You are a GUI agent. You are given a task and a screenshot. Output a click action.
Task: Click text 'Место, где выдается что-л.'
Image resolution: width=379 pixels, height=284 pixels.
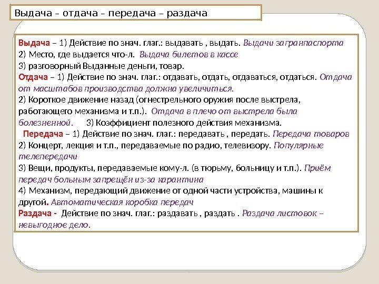[x=82, y=55]
